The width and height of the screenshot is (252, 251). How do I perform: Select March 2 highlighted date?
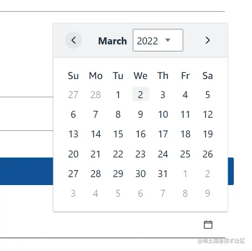tap(140, 94)
